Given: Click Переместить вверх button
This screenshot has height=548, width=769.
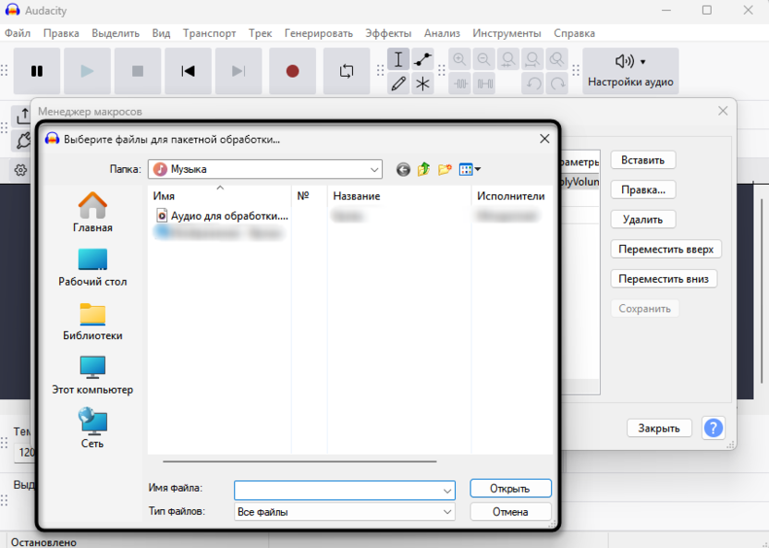Looking at the screenshot, I should (x=666, y=249).
